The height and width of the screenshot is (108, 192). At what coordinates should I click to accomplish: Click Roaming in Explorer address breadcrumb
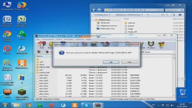pos(116,10)
